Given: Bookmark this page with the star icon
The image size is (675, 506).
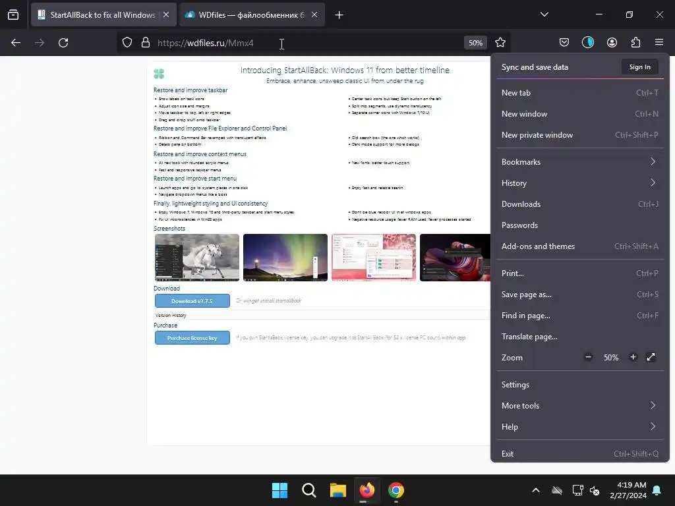Looking at the screenshot, I should pyautogui.click(x=500, y=43).
